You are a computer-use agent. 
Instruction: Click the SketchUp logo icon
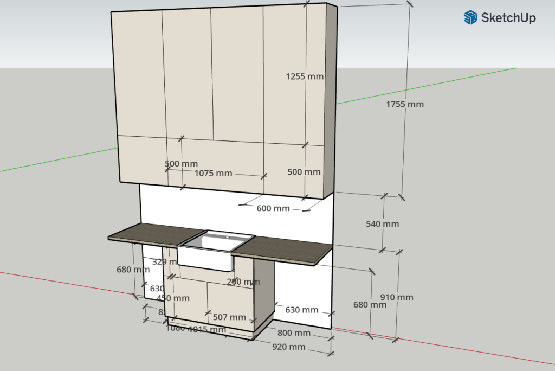click(470, 18)
